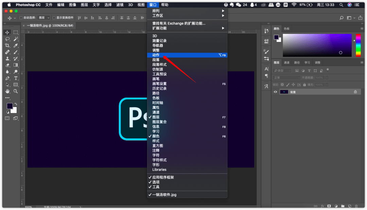
Task: Toggle Quick Mask mode
Action: point(7,118)
